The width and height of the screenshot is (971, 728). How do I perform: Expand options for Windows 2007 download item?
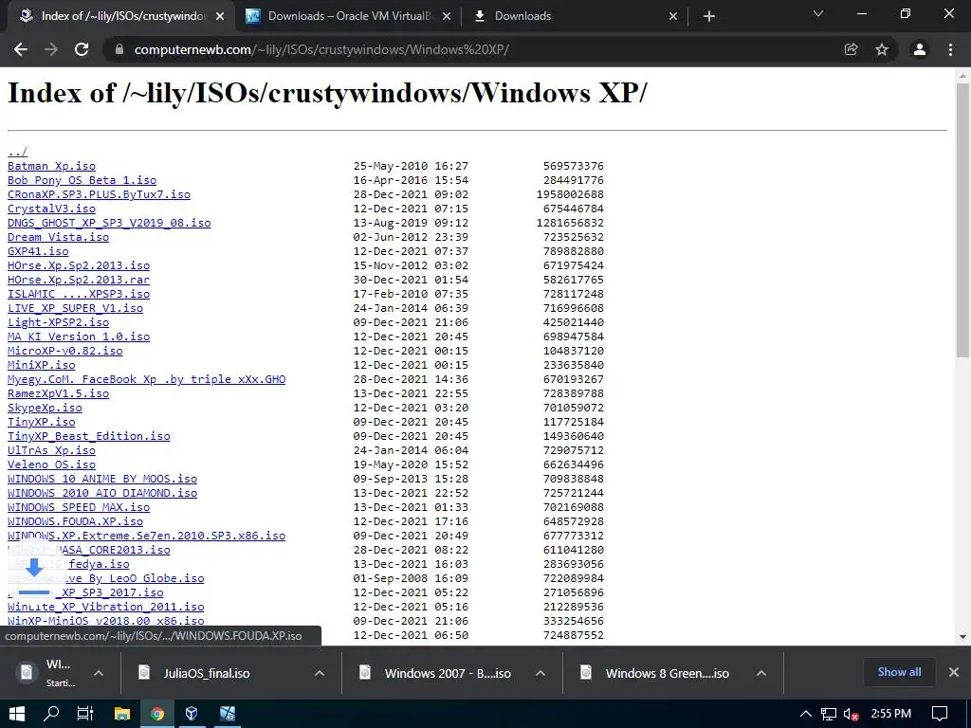tap(540, 674)
